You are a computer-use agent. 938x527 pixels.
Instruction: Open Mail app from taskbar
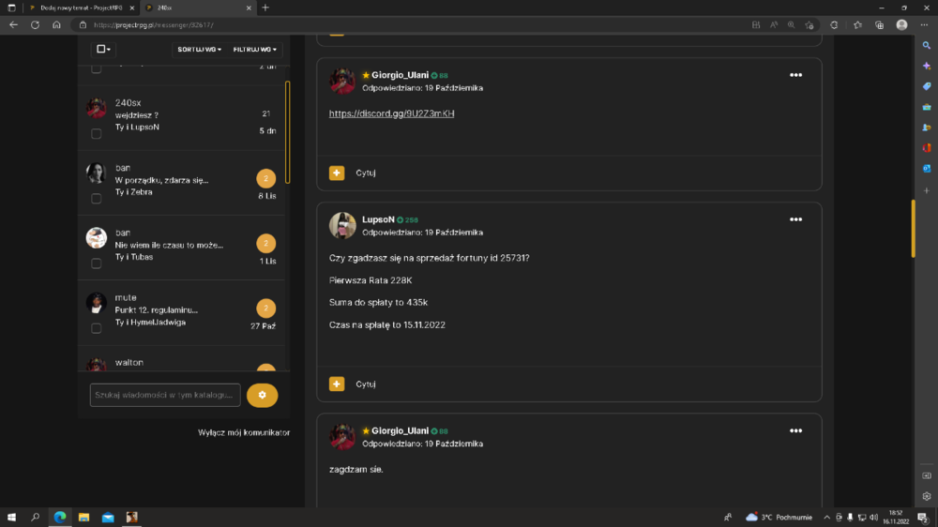pyautogui.click(x=108, y=517)
